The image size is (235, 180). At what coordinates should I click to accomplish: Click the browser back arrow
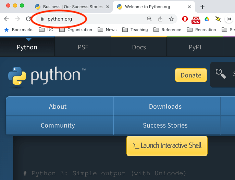coord(7,19)
